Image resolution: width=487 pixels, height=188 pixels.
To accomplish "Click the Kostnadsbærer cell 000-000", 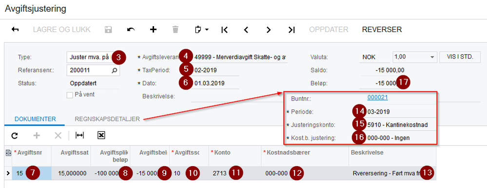I will click(305, 173).
